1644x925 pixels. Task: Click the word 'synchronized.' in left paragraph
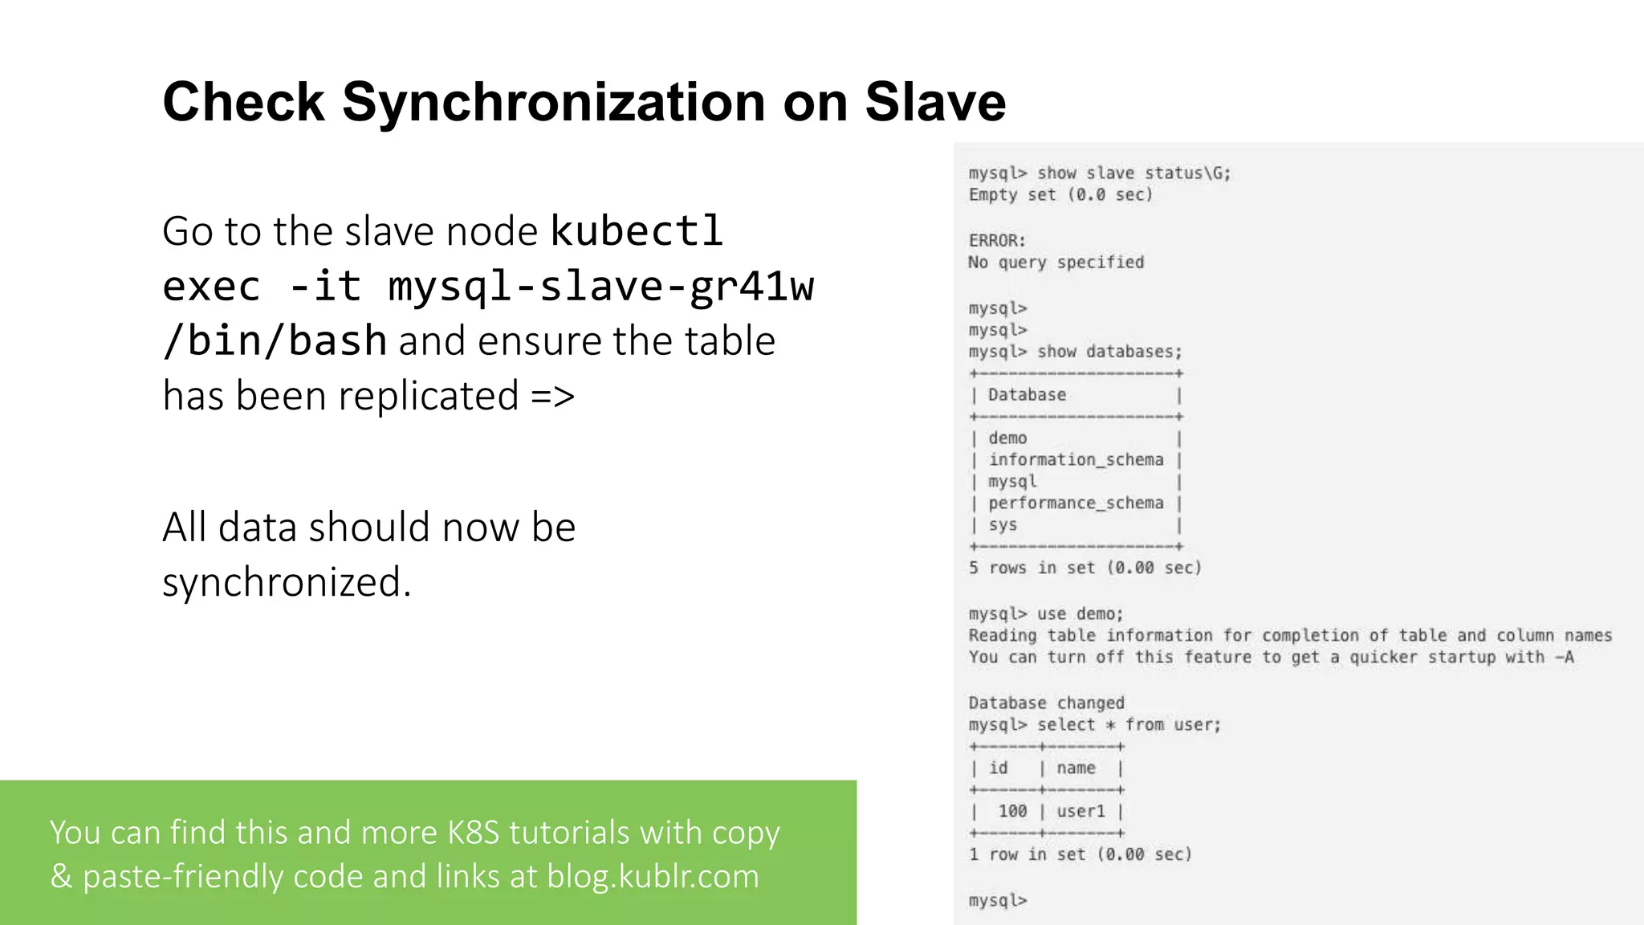coord(287,582)
